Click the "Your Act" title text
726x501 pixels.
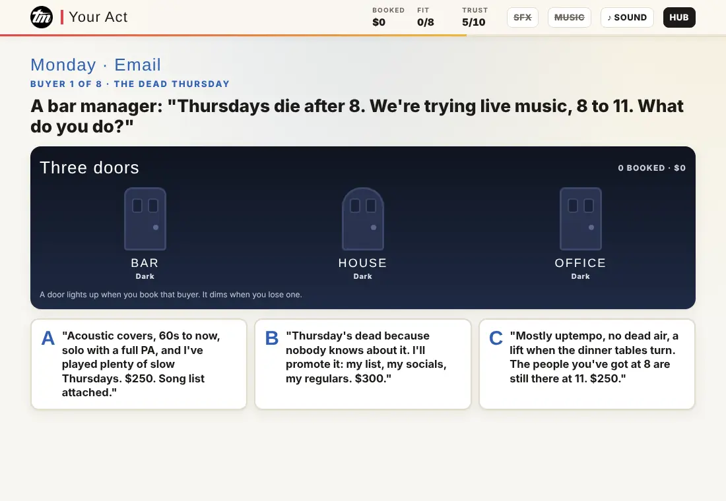pyautogui.click(x=98, y=17)
